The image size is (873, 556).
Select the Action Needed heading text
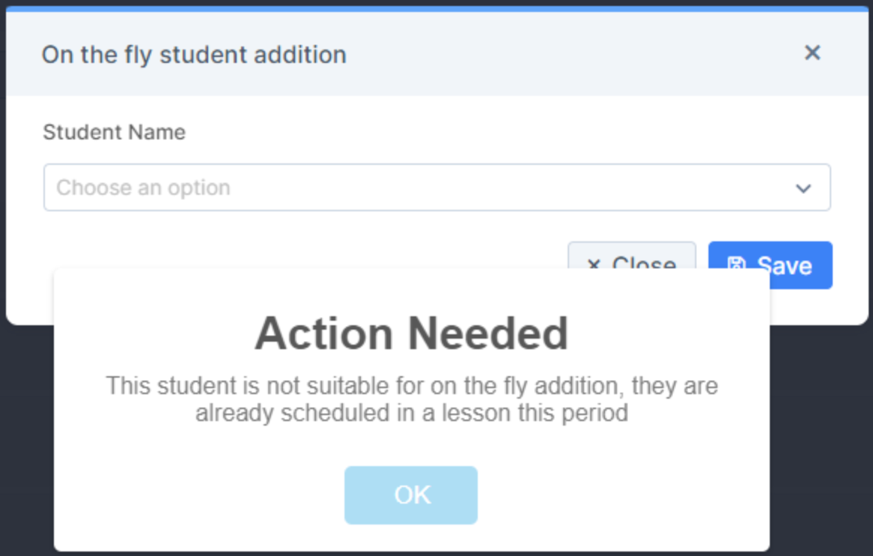(411, 333)
